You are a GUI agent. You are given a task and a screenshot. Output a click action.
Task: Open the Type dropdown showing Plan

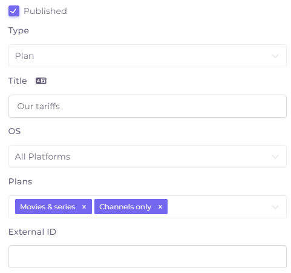click(x=148, y=56)
